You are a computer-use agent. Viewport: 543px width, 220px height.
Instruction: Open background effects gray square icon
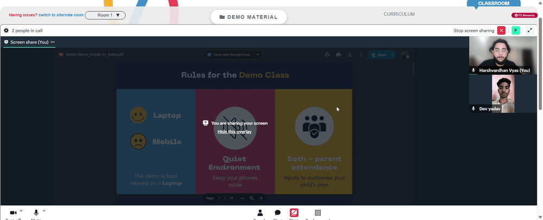[x=318, y=213]
